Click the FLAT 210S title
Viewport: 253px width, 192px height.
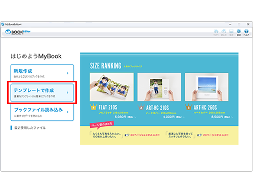[x=108, y=107]
